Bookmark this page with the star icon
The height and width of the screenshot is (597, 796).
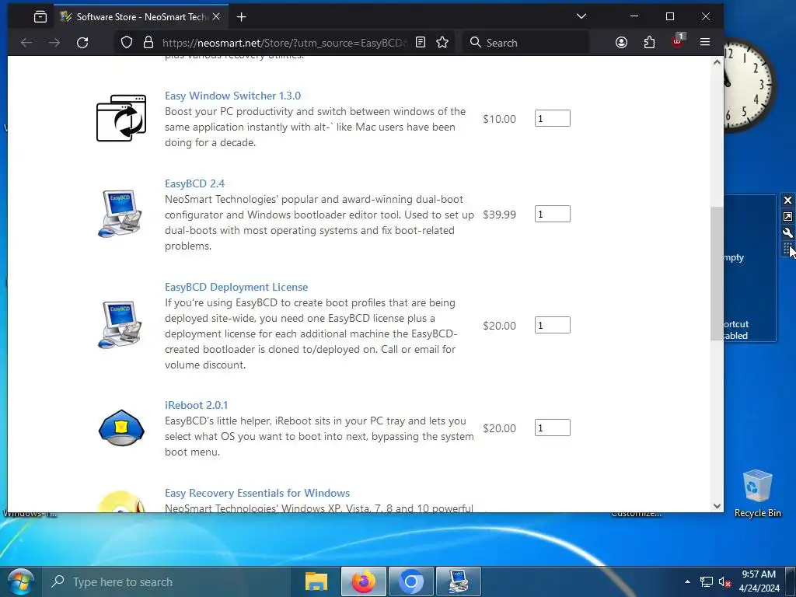point(442,42)
